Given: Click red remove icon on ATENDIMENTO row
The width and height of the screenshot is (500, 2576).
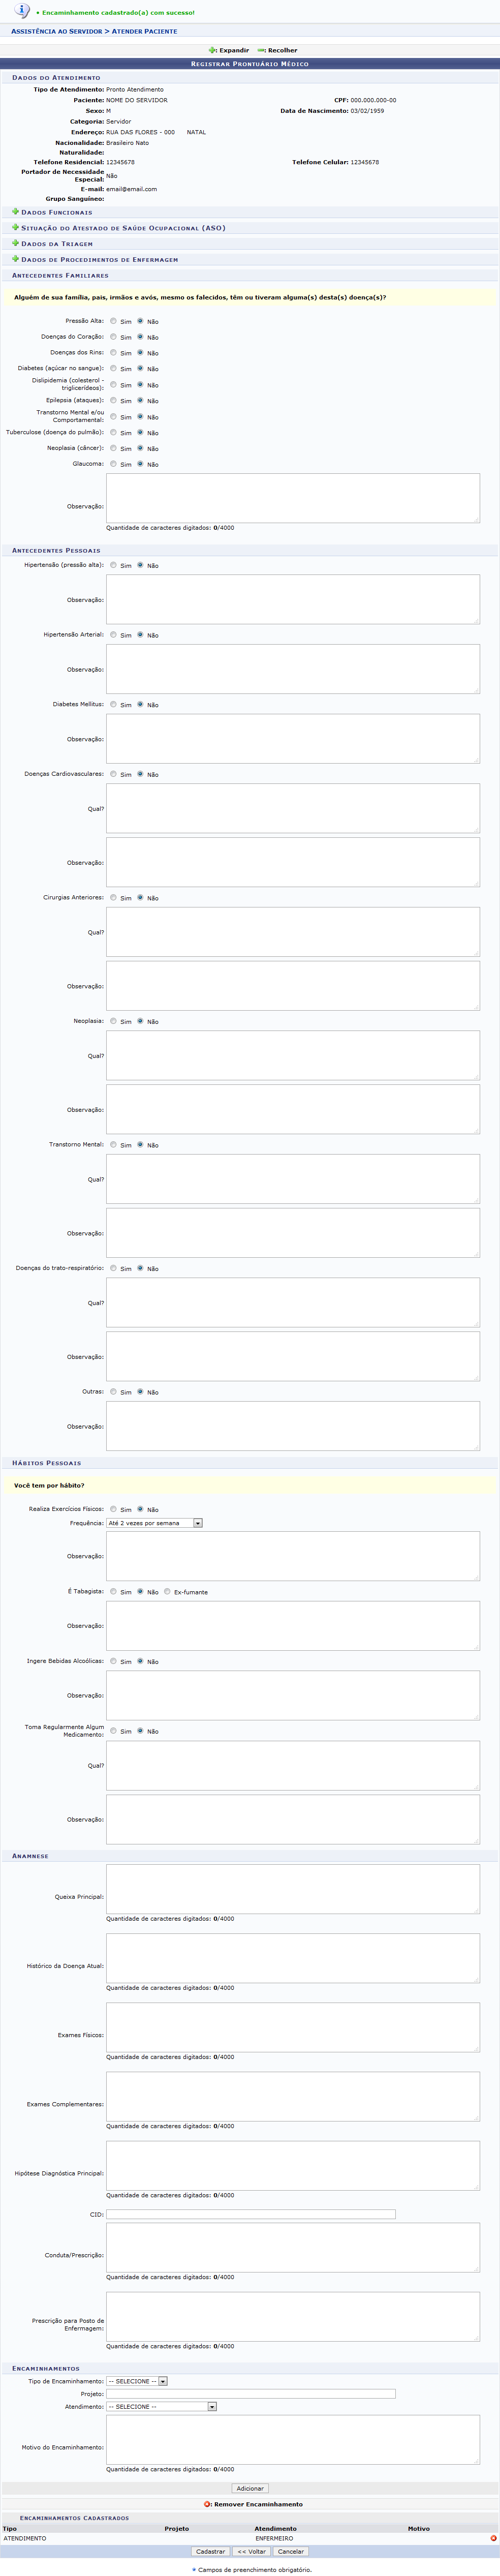Looking at the screenshot, I should tap(493, 2538).
